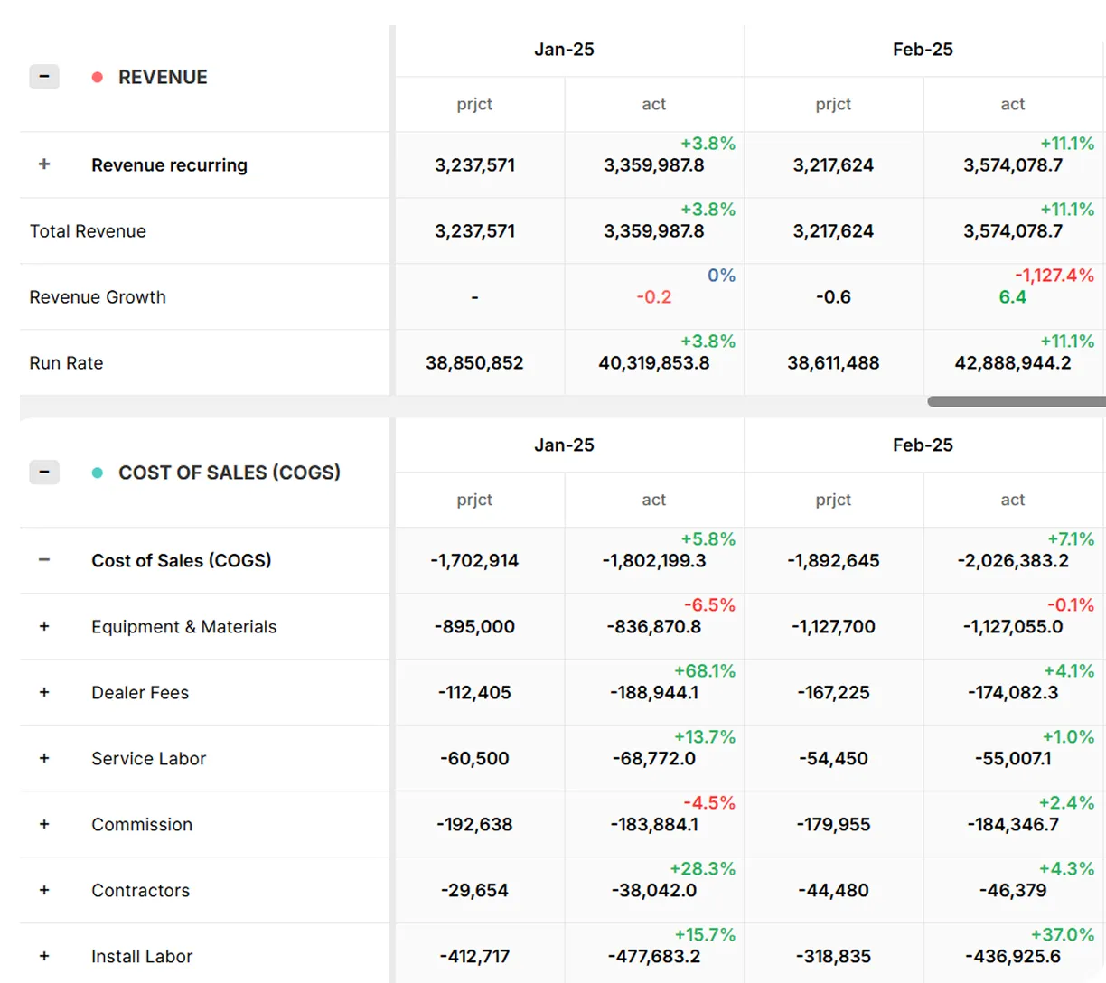Expand the Install Labor row
Viewport: 1106px width, 983px height.
[x=43, y=956]
